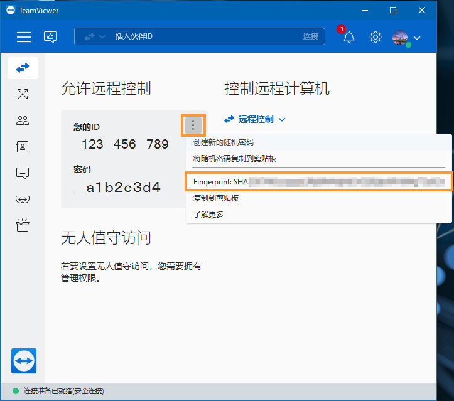Open the notifications bell

pos(349,37)
